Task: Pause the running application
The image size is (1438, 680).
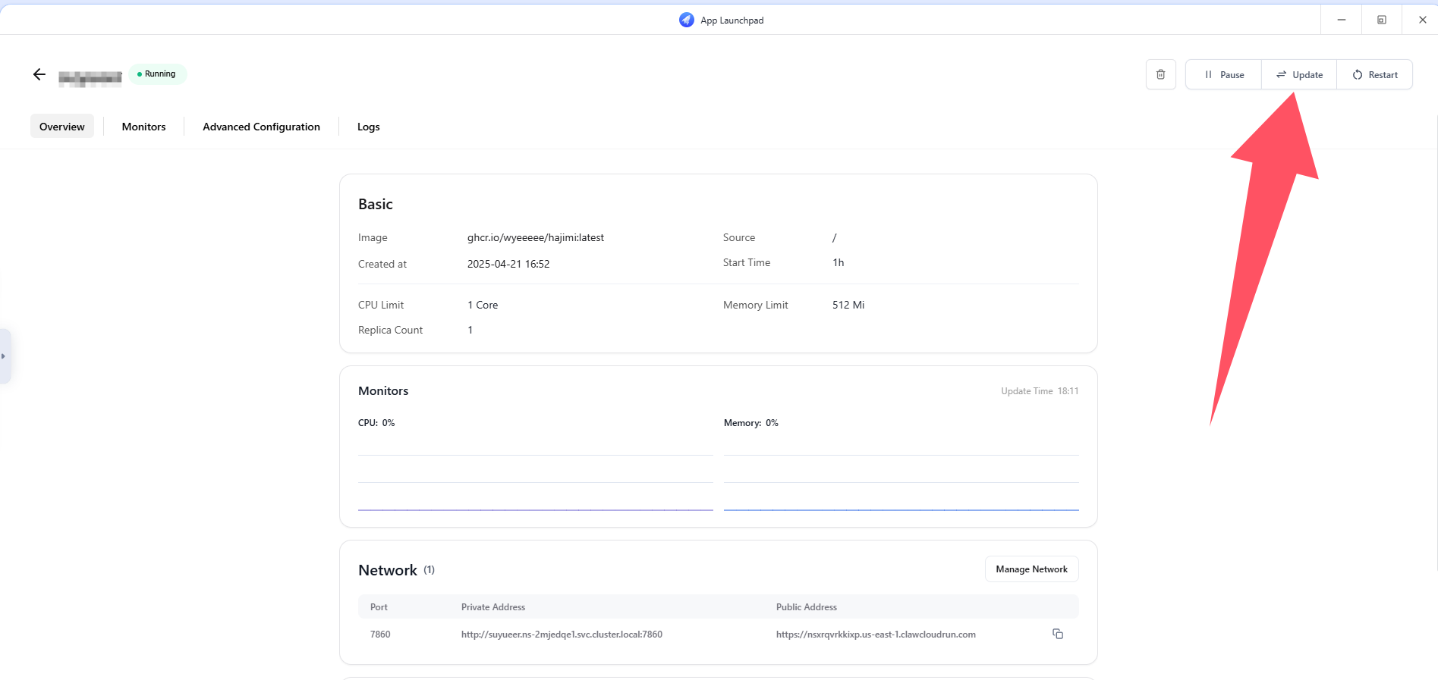Action: 1224,74
